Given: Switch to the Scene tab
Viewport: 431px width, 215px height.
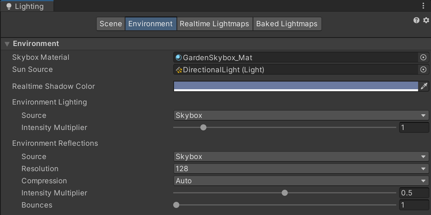Looking at the screenshot, I should (x=111, y=24).
